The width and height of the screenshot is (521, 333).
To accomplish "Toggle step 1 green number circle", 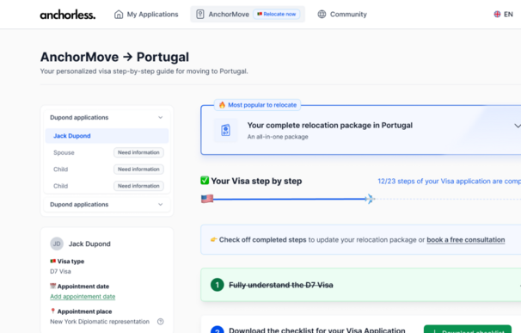I will click(218, 285).
